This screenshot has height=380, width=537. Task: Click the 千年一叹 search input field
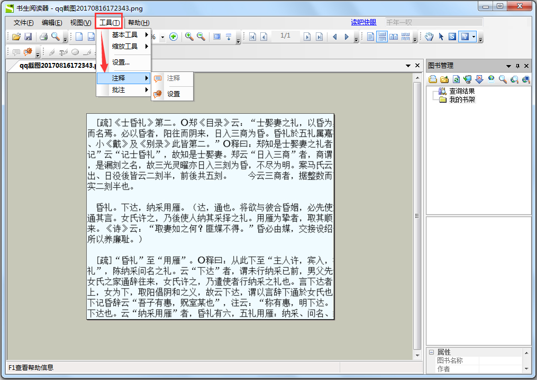coord(434,22)
